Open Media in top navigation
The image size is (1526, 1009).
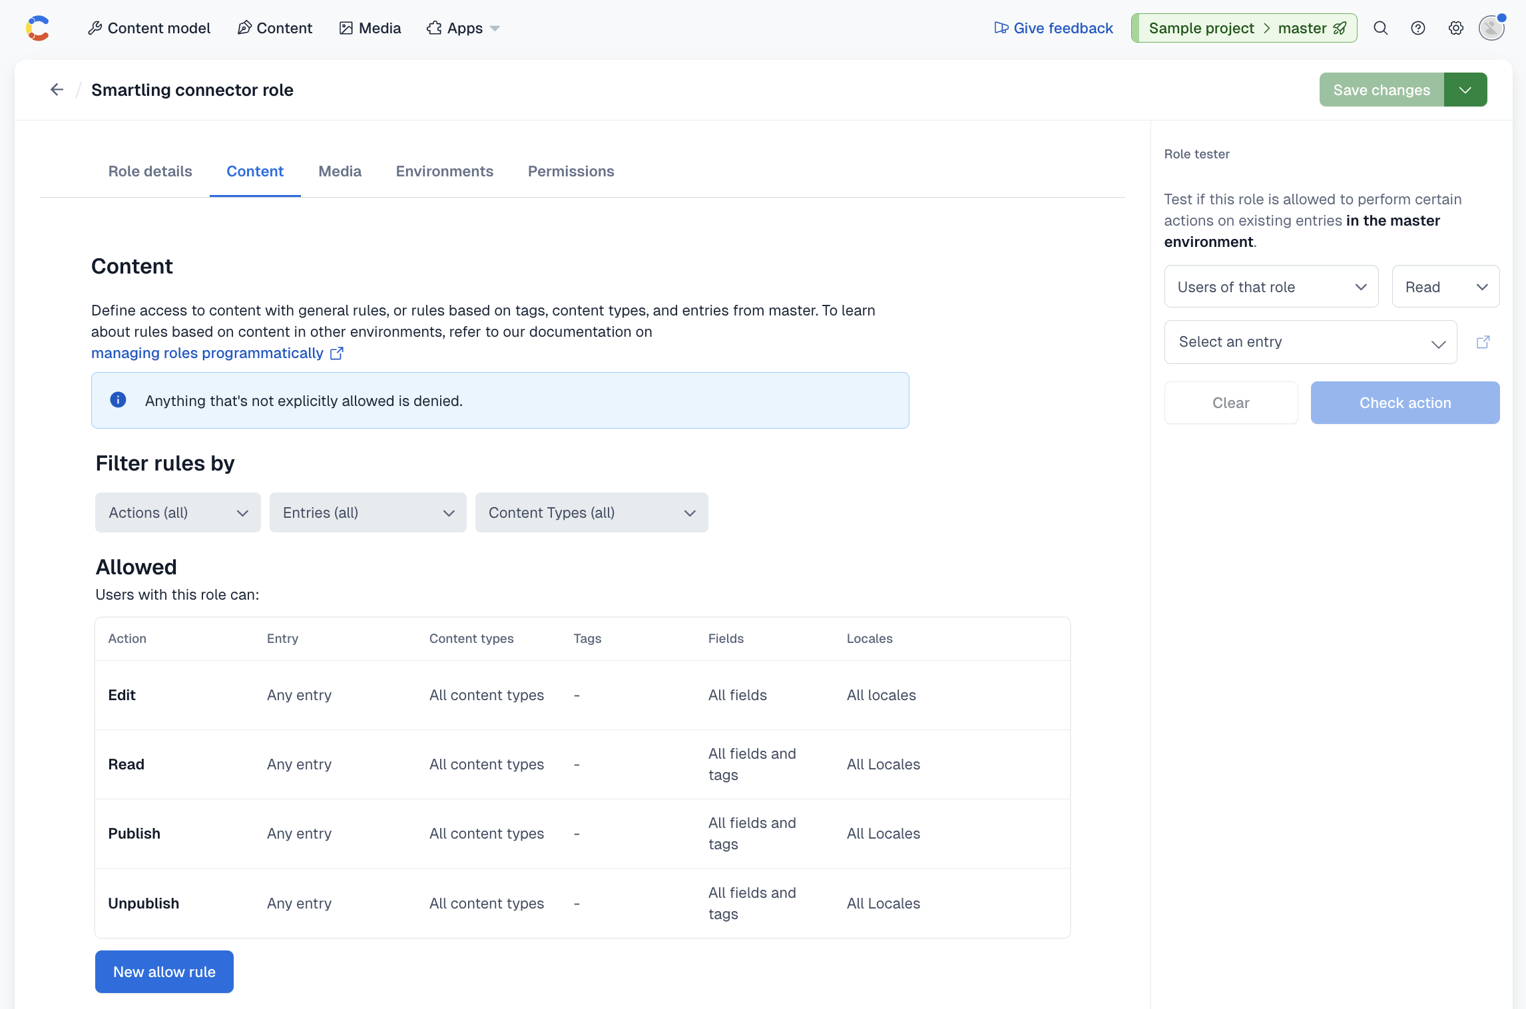point(370,28)
